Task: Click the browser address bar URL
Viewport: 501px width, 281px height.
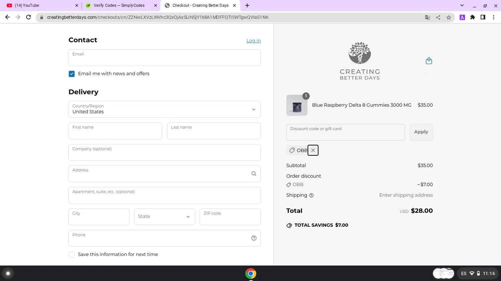Action: [158, 17]
